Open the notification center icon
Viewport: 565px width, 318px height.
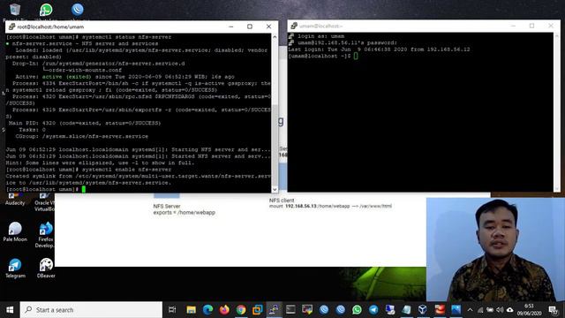[554, 310]
